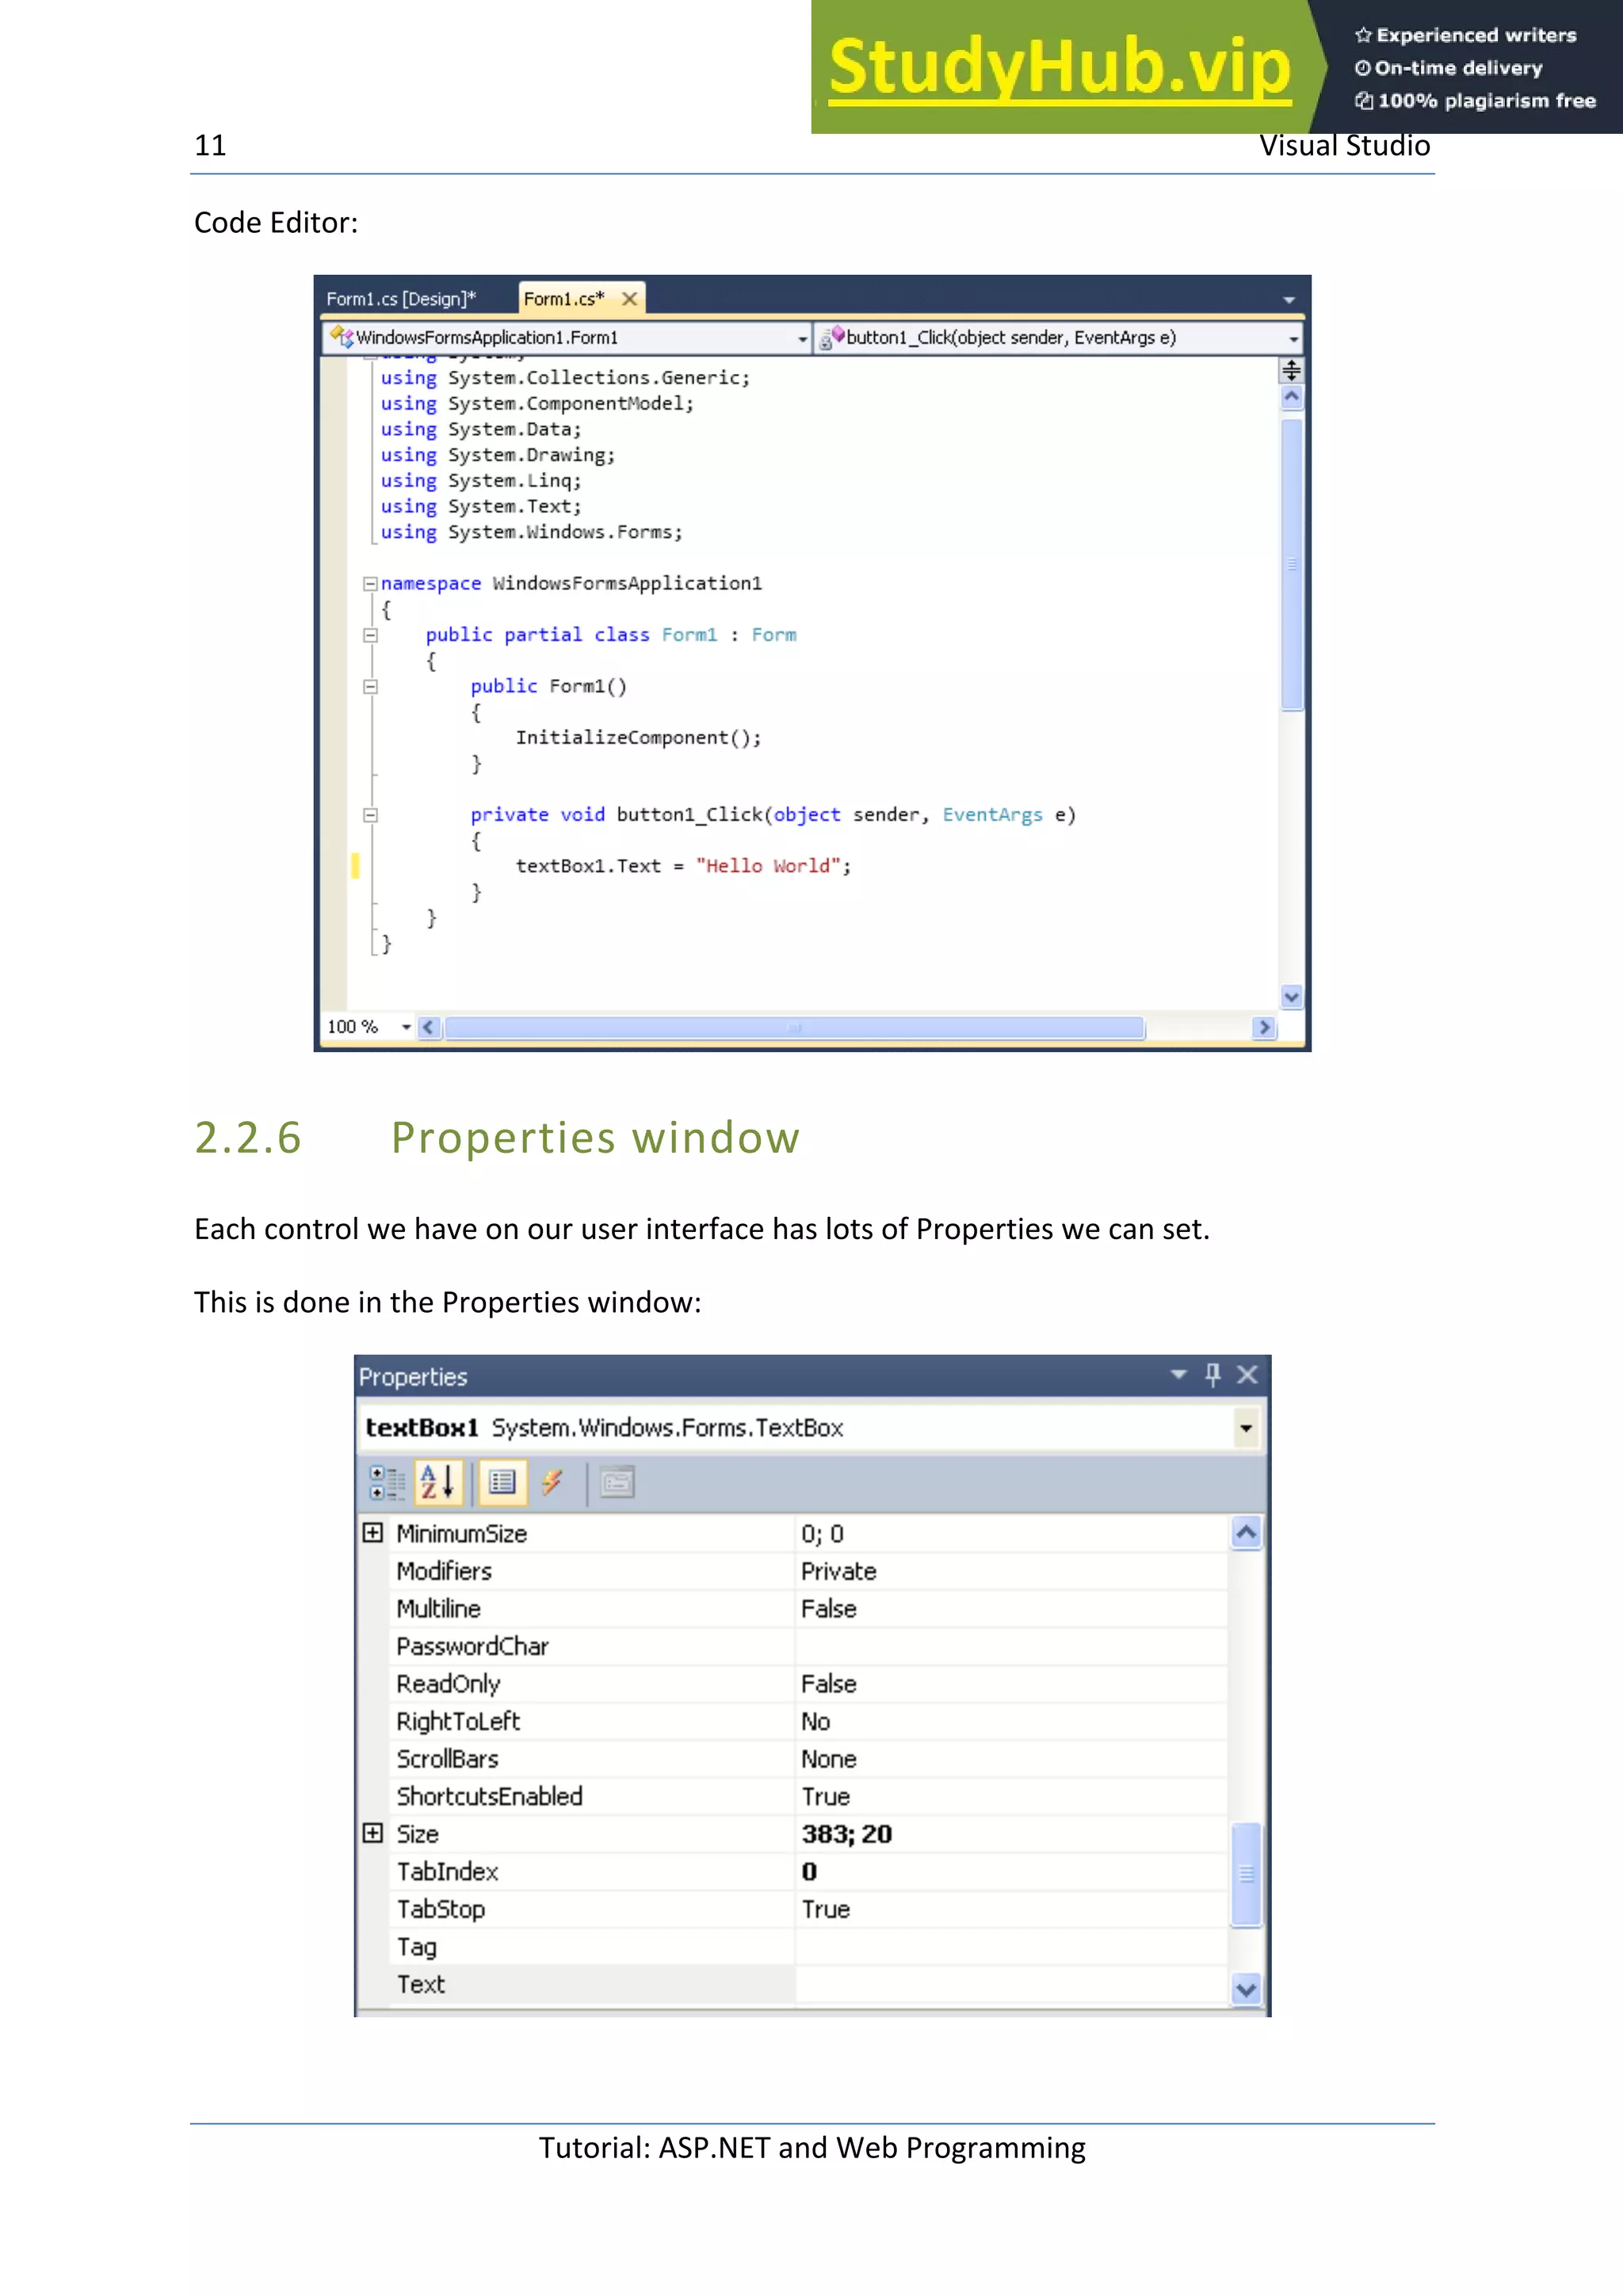Close the Form1.cs* tab with X
1623x2296 pixels.
(x=629, y=299)
